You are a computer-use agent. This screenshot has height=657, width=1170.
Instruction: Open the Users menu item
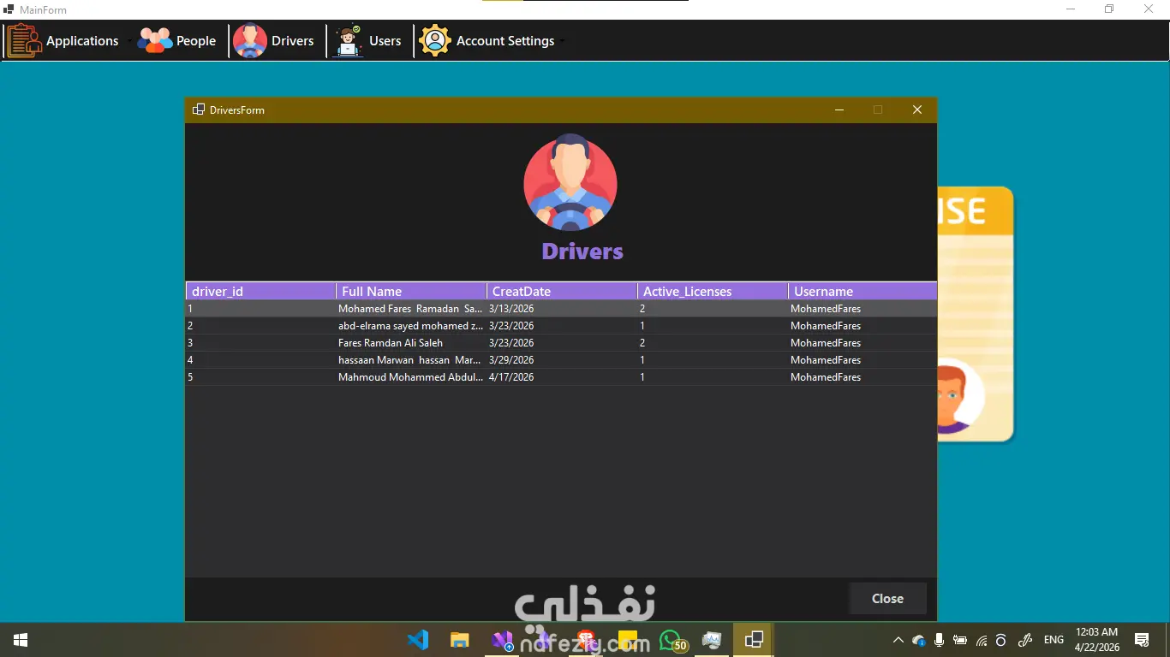tap(369, 41)
